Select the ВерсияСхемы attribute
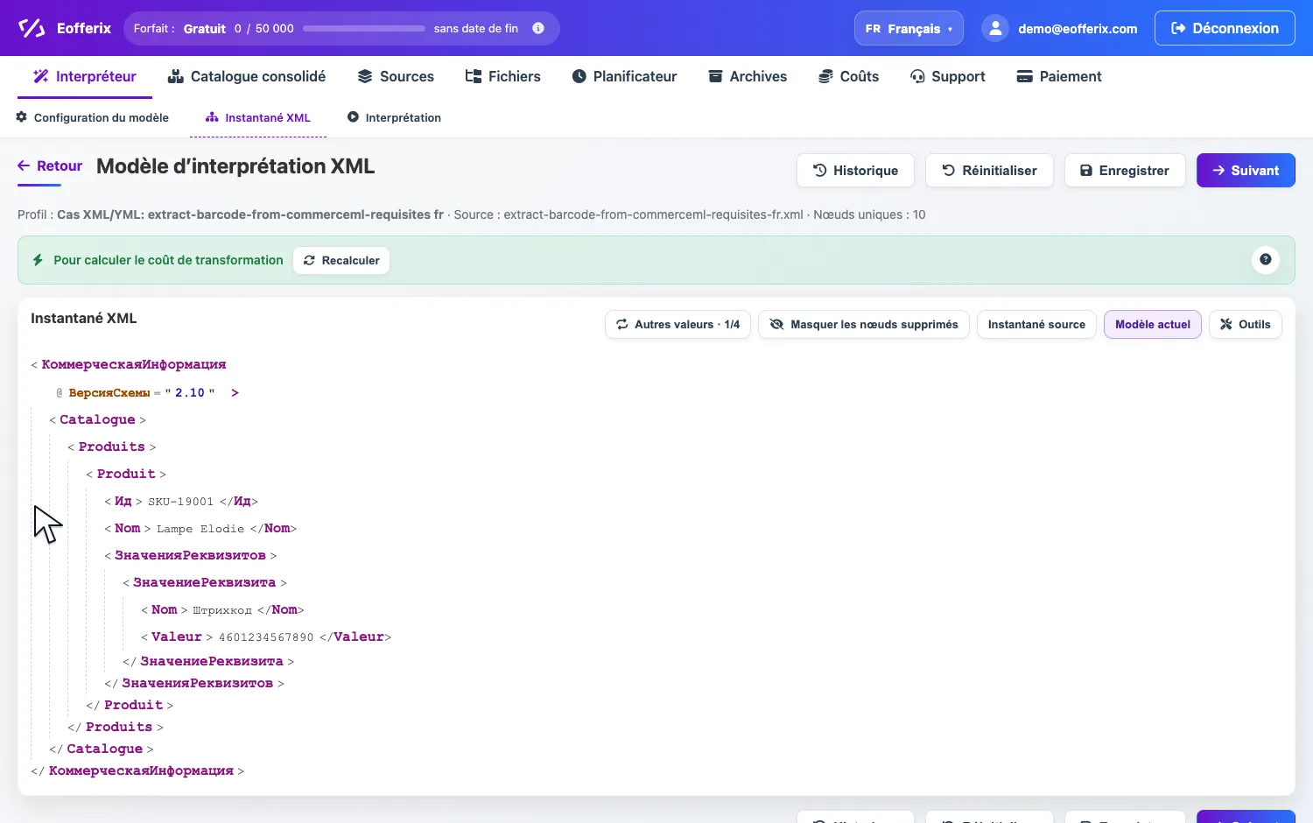The width and height of the screenshot is (1313, 823). click(109, 393)
